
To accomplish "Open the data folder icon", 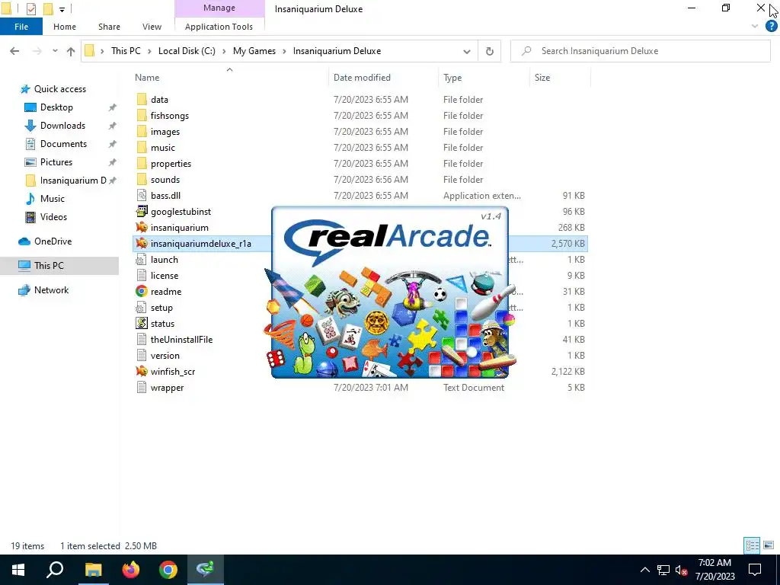I will [x=142, y=100].
